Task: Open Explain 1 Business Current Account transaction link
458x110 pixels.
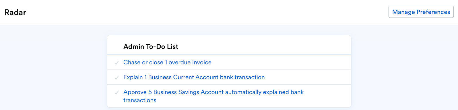Action: [194, 77]
